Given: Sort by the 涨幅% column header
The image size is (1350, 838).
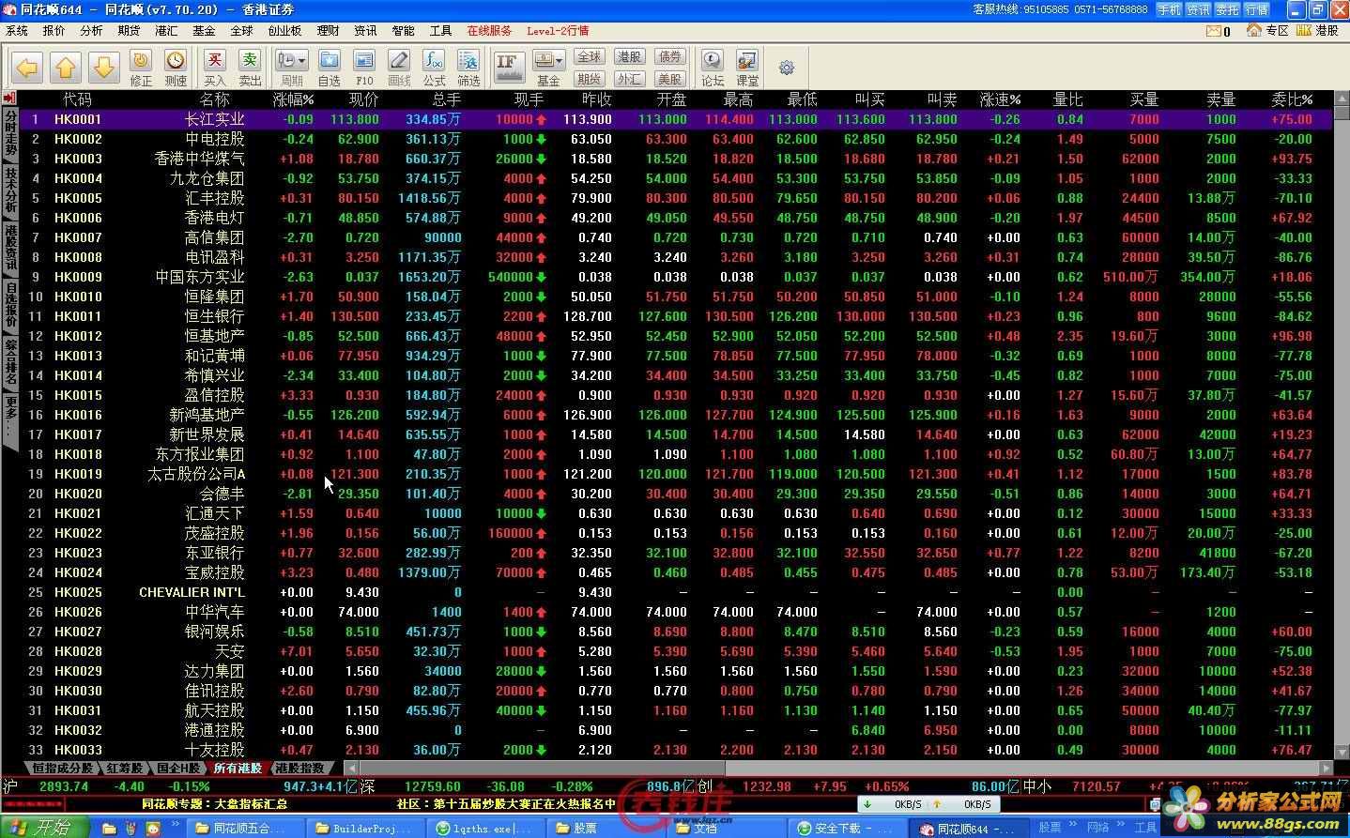Looking at the screenshot, I should tap(294, 99).
